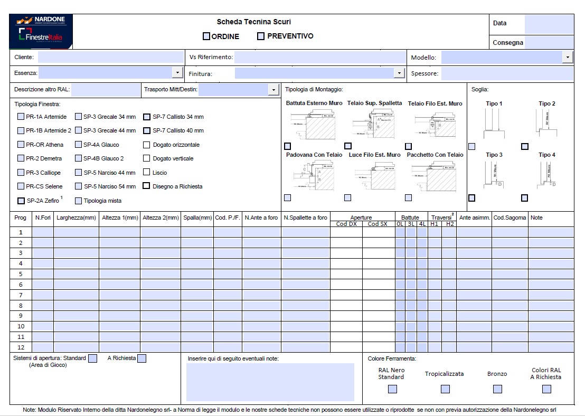Click the Padovana Con Telaio diagram
Viewport: 585px width, 416px height.
pyautogui.click(x=314, y=175)
